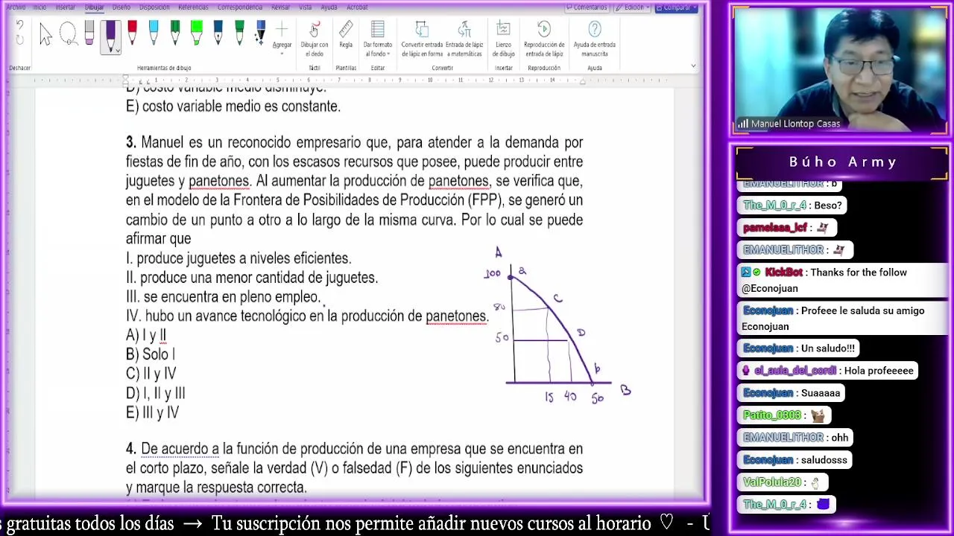954x536 pixels.
Task: Click Convertir entrada de lápiz en forma
Action: (422, 39)
